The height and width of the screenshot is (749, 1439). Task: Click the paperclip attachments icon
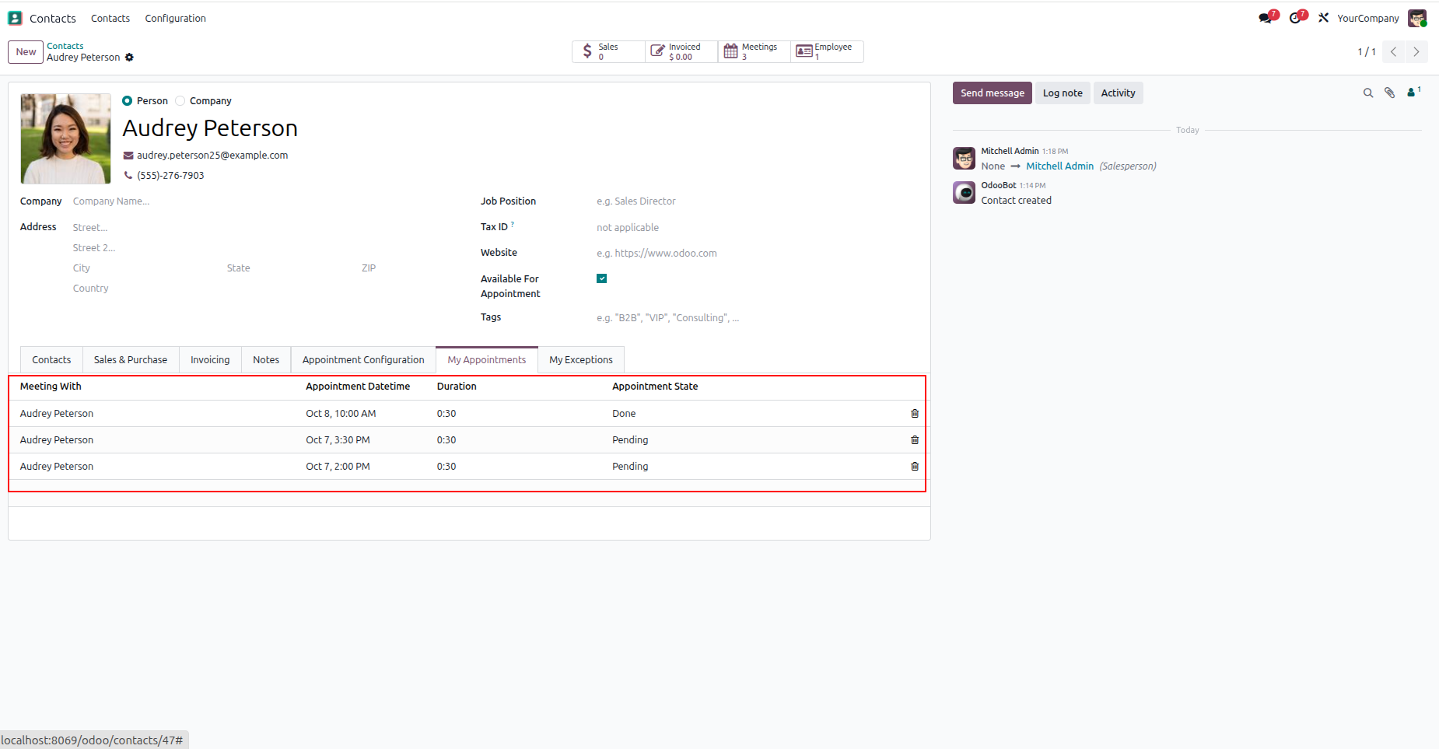tap(1390, 93)
